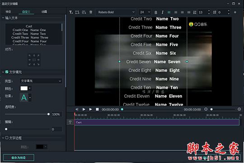The image size is (244, 163).
Task: Click the black border color swatch
Action: [40, 147]
